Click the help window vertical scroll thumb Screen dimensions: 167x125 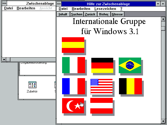click(x=163, y=28)
